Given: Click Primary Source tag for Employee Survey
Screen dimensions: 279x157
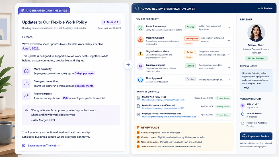Looking at the screenshot, I should 223,115.
